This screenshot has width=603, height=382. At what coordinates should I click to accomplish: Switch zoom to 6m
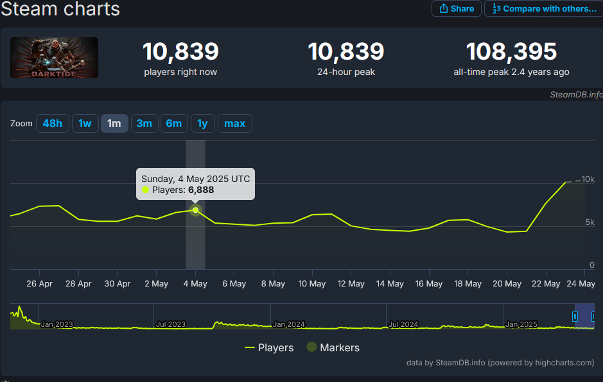coord(174,123)
